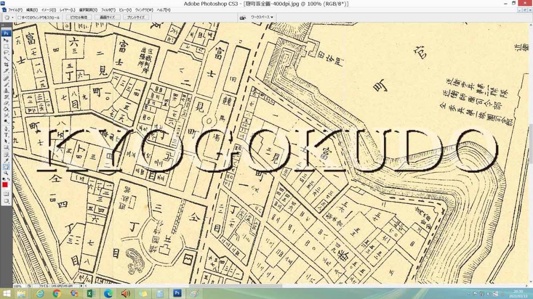Select the Rectangular Marquee tool
Viewport: 533px width, 299px height.
6,46
